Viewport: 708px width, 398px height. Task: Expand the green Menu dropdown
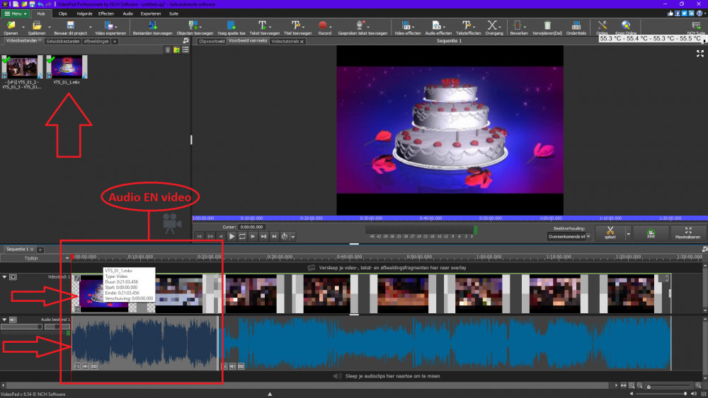(16, 13)
